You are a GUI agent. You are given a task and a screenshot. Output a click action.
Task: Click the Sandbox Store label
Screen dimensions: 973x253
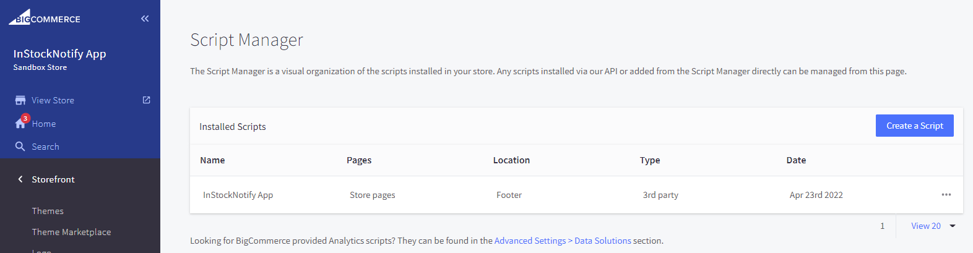40,67
